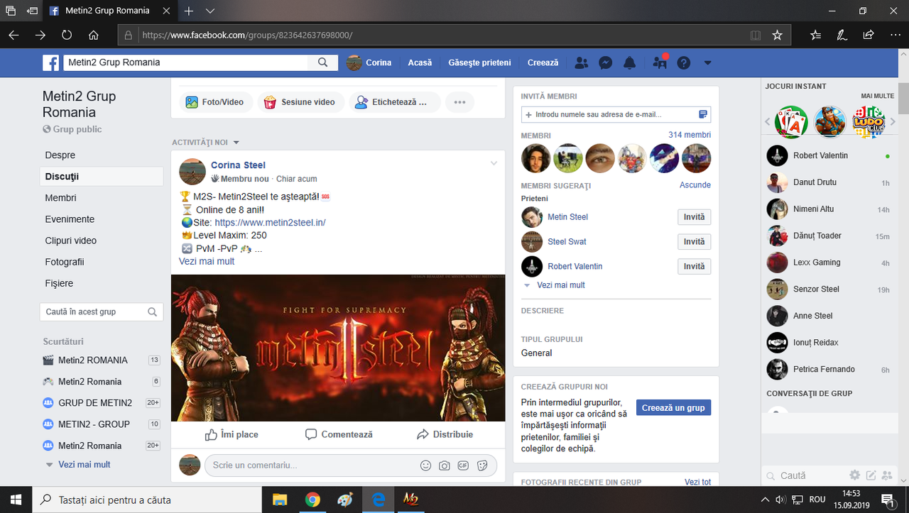This screenshot has width=909, height=513.
Task: Go to the browser home page
Action: click(93, 35)
